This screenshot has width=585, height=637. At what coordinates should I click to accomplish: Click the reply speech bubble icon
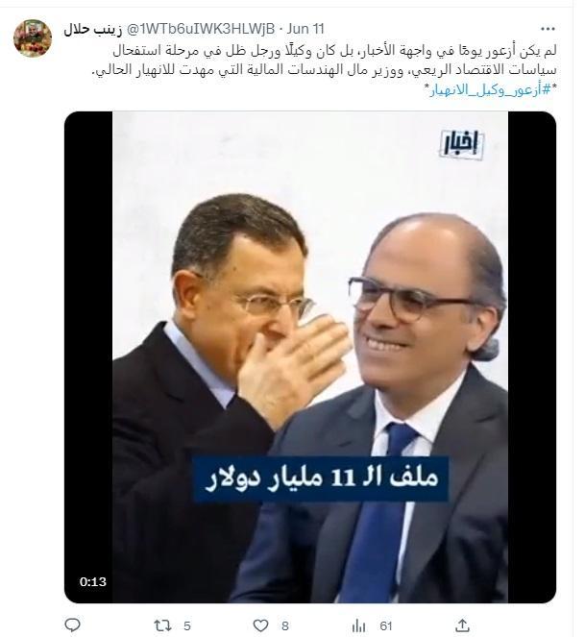[x=72, y=625]
